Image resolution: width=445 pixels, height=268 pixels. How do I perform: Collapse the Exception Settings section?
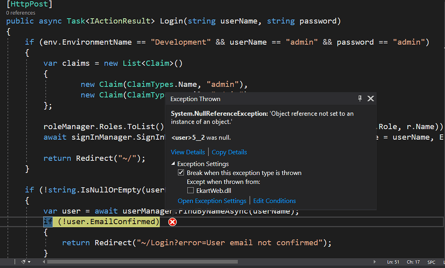[173, 164]
